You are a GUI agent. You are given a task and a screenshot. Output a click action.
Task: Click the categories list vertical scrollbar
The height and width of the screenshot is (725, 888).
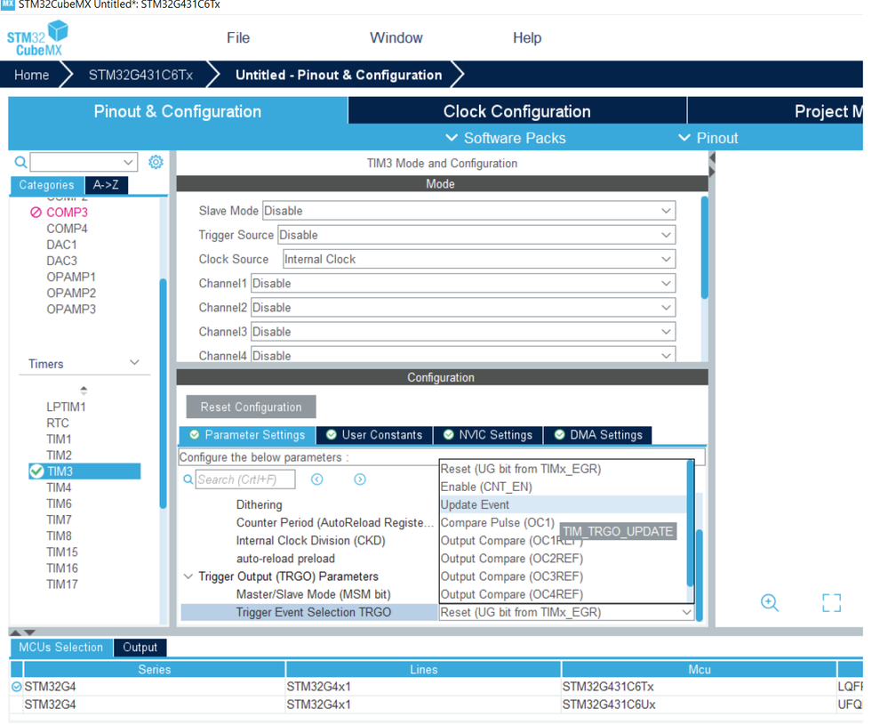pos(163,393)
